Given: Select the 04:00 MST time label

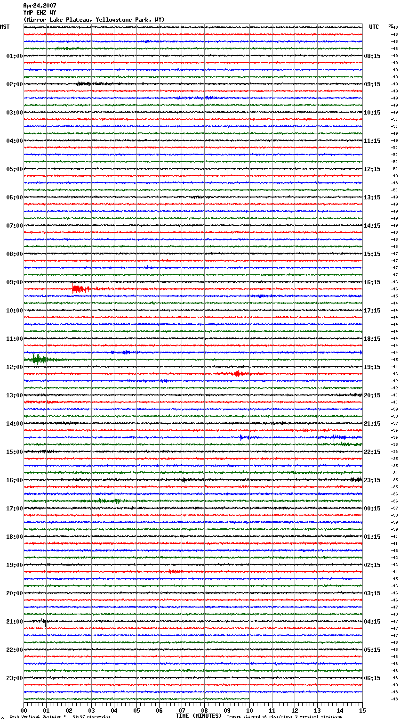Looking at the screenshot, I should point(15,141).
